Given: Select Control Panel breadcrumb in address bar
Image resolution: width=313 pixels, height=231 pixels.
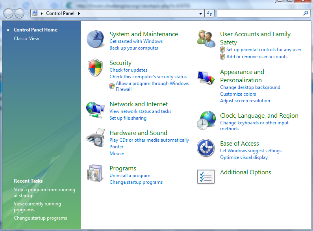Looking at the screenshot, I should pos(60,13).
